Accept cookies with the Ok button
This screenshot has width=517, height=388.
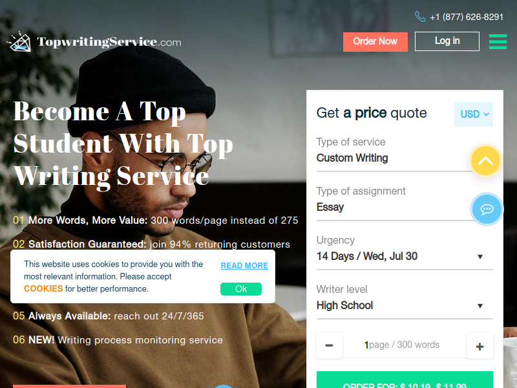(x=241, y=289)
